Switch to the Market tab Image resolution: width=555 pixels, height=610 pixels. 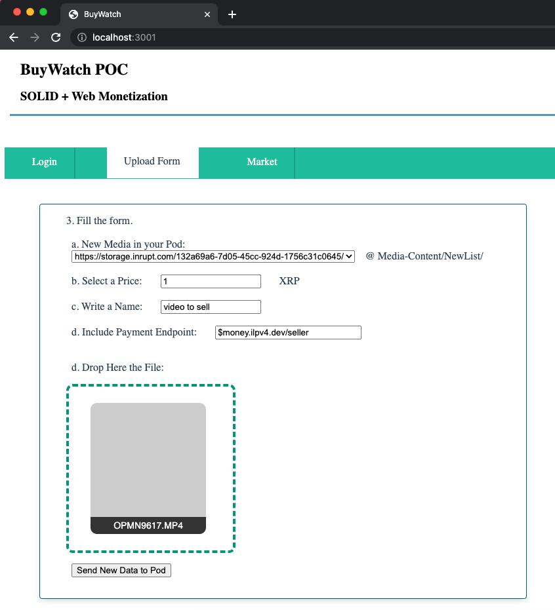click(262, 162)
